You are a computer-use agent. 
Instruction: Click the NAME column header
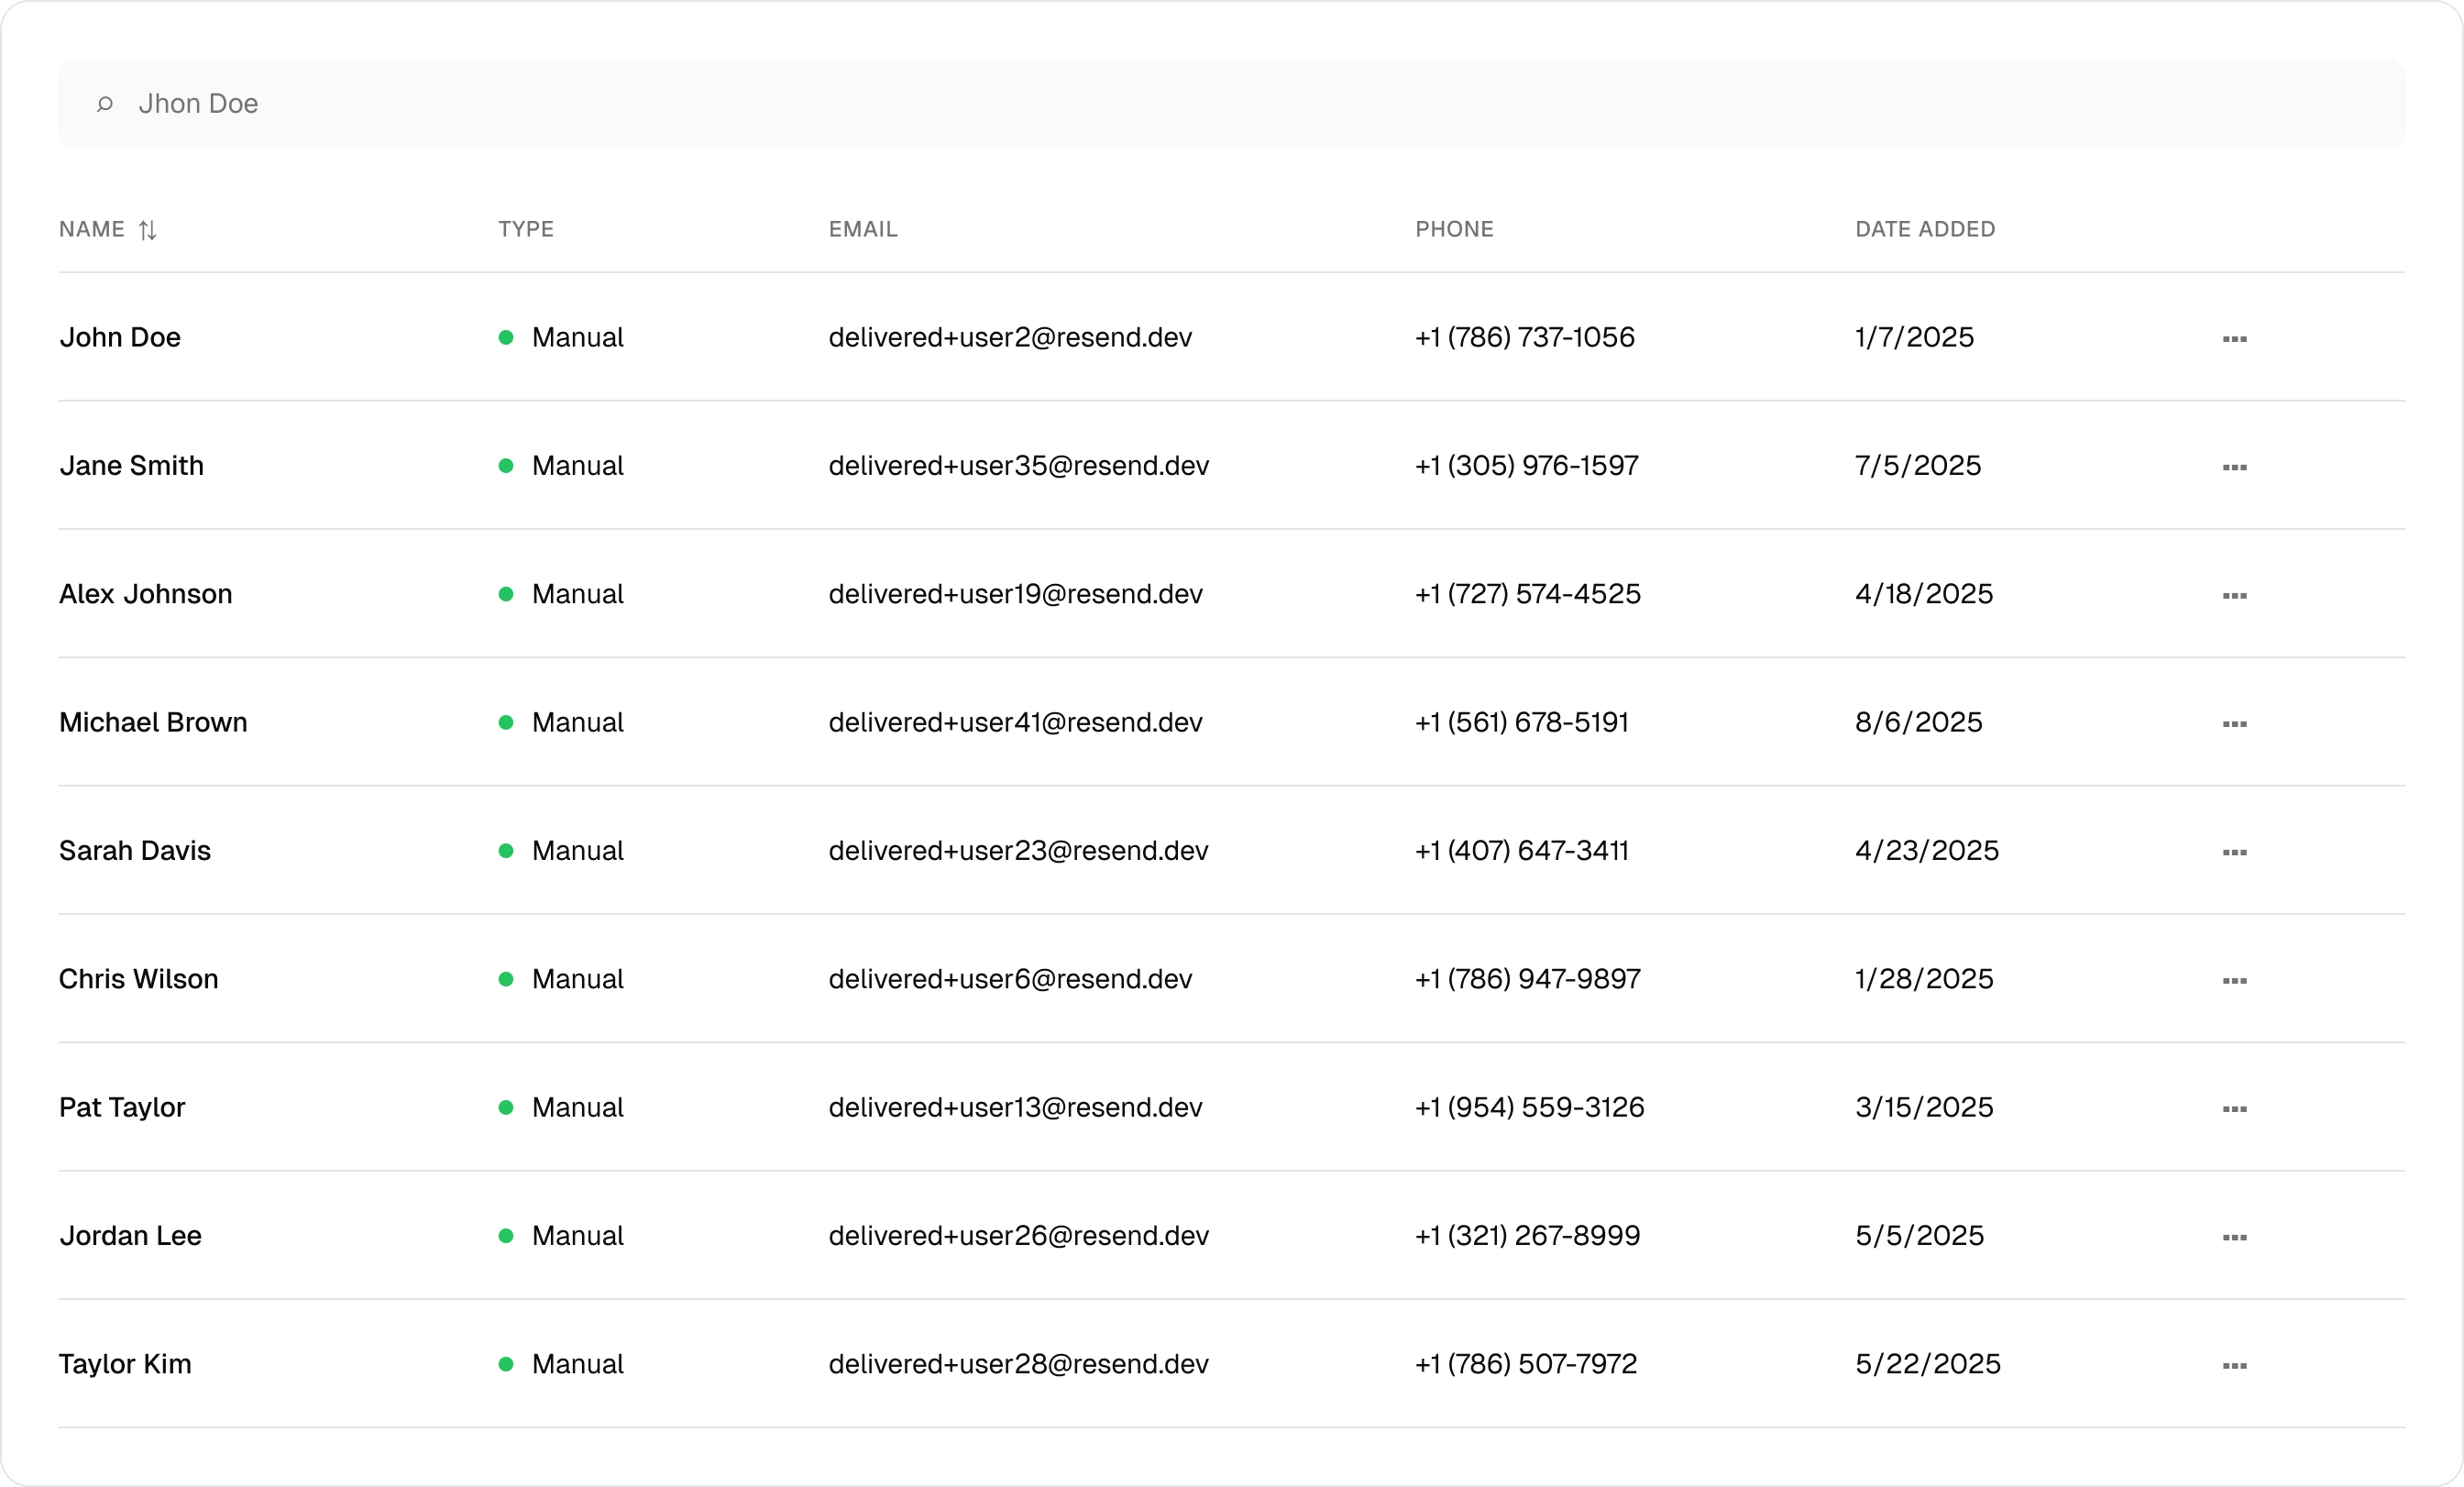click(92, 229)
